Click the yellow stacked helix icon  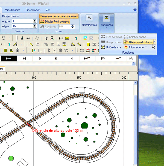click(88, 44)
